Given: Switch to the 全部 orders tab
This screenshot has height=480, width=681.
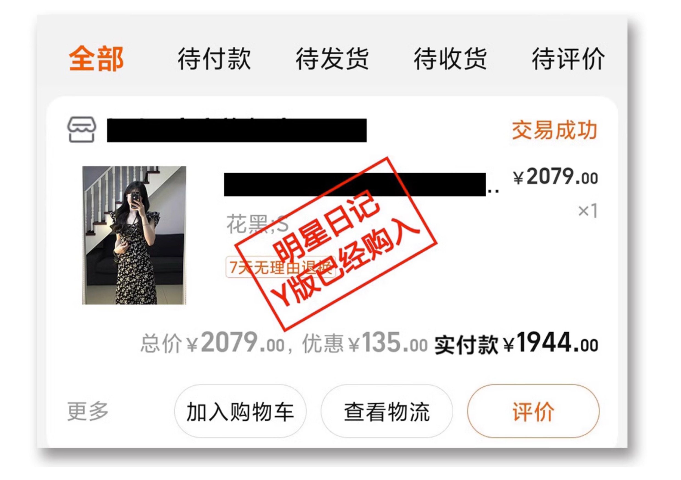Looking at the screenshot, I should click(96, 58).
